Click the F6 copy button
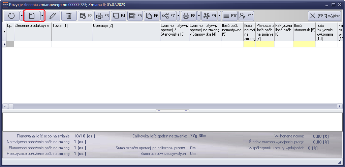345x167 pixels. pos(152,16)
